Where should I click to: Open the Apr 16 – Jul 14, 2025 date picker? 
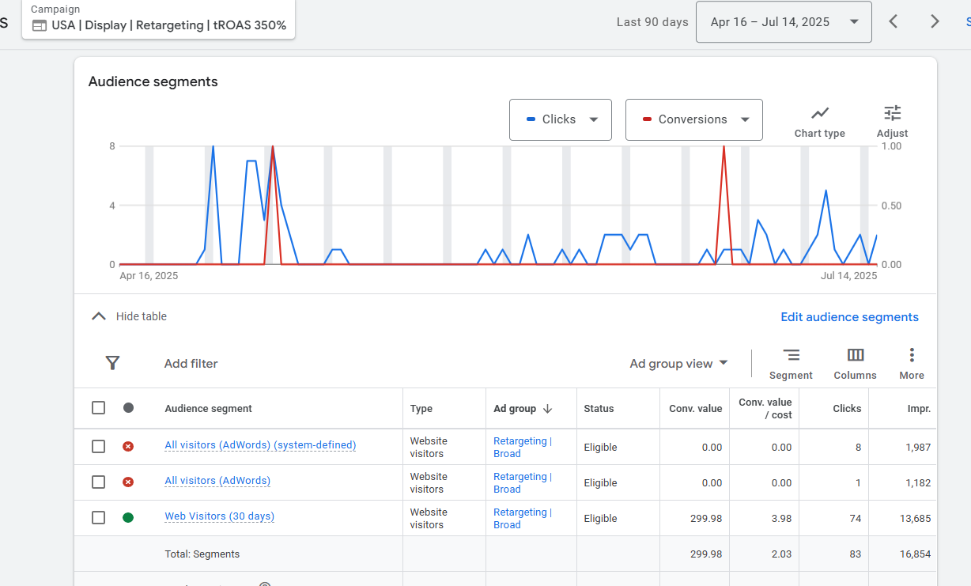[784, 22]
